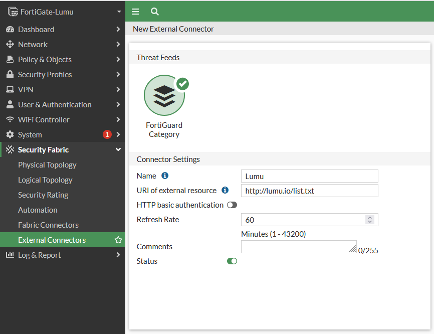Click the Dashboard gauge icon in sidebar

(10, 30)
